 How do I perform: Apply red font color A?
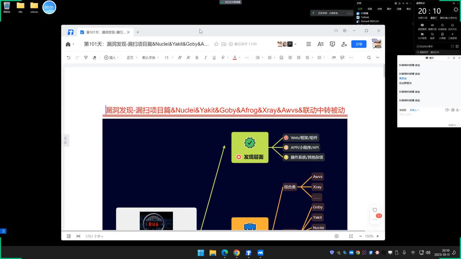coord(234,58)
